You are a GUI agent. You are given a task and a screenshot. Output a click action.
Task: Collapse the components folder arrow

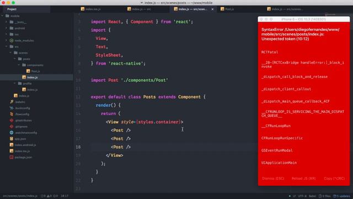tap(19, 65)
